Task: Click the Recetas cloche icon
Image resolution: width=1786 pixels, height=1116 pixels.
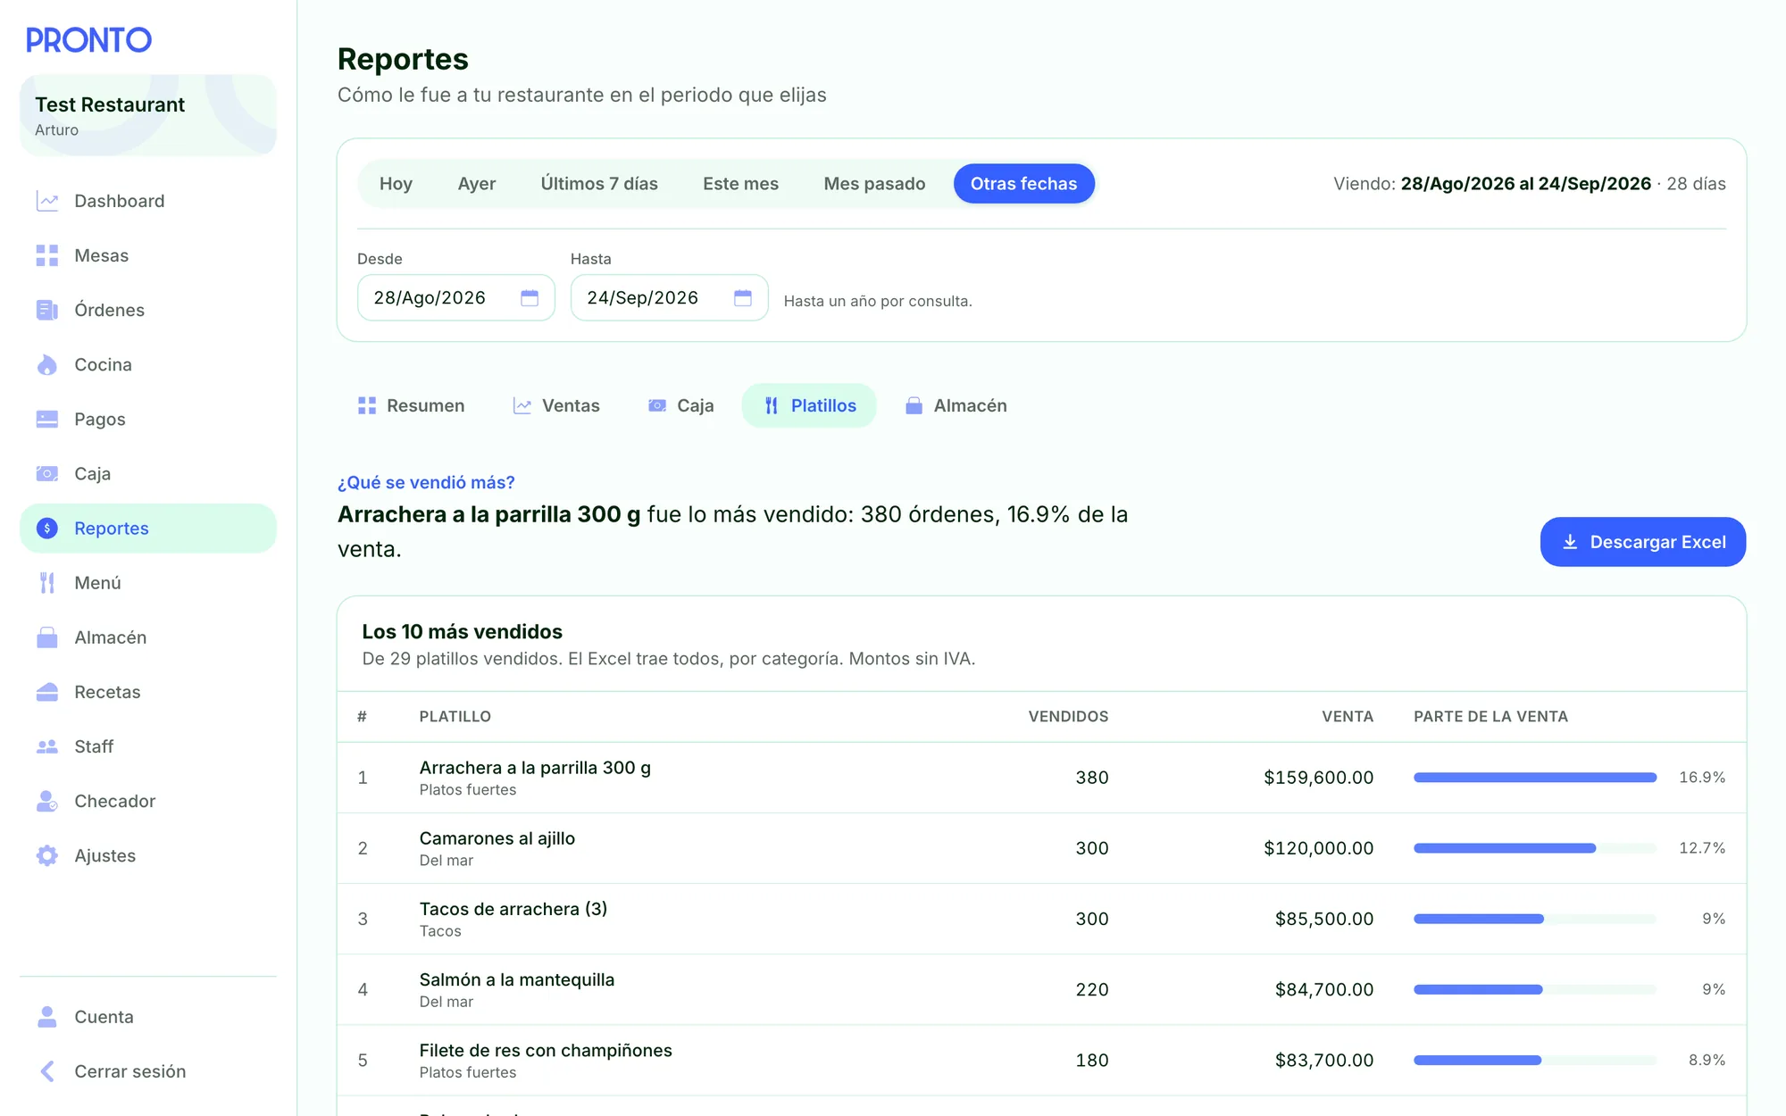Action: tap(47, 692)
